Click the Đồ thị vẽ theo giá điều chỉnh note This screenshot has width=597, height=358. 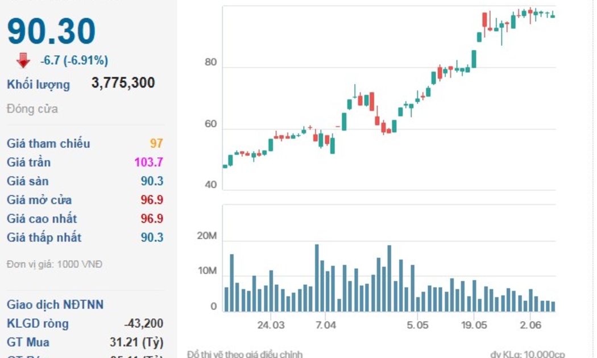244,354
